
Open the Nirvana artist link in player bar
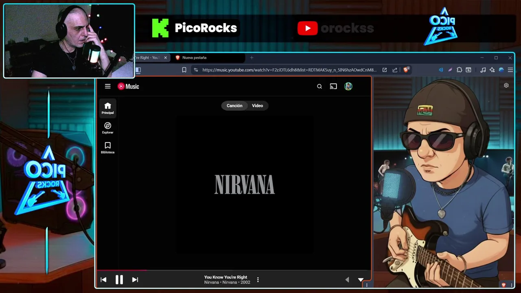(212, 282)
